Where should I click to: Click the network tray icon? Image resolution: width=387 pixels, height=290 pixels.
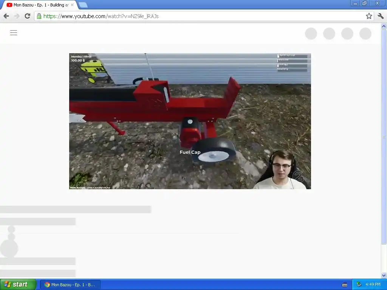(x=359, y=285)
